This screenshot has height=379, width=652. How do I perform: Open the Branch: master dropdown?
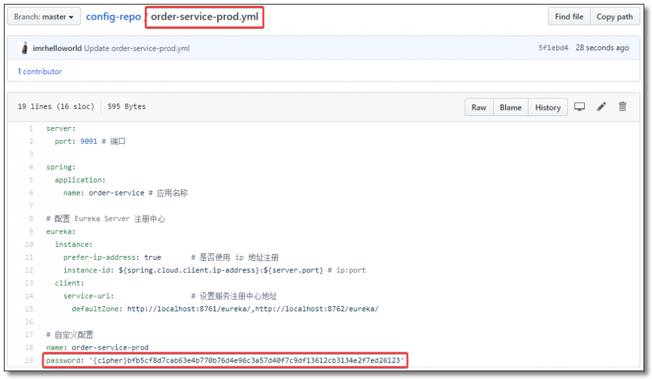tap(44, 17)
